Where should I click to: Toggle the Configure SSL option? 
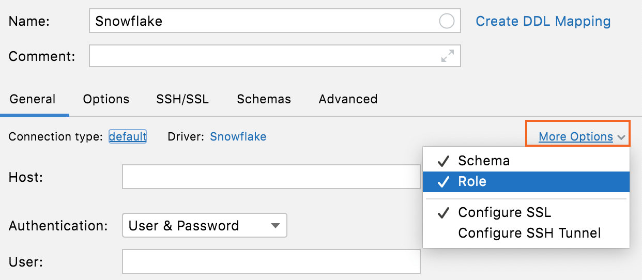coord(505,212)
